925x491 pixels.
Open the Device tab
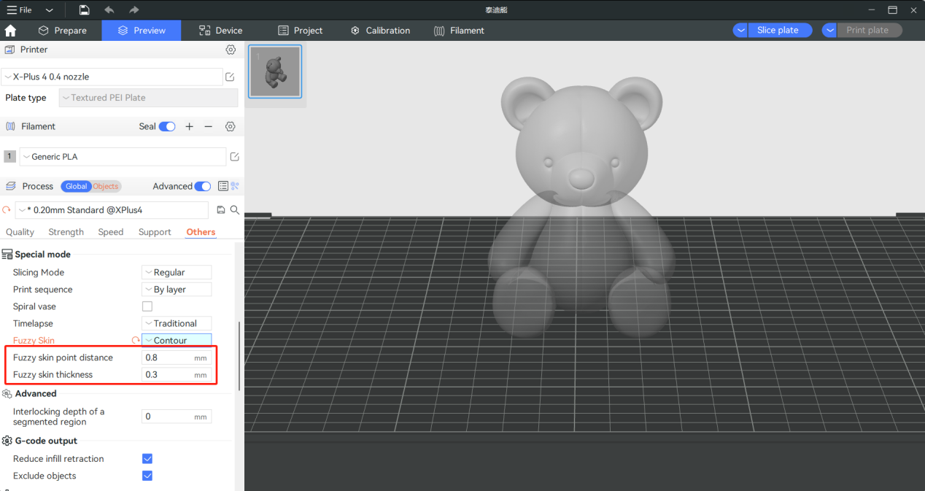tap(220, 31)
